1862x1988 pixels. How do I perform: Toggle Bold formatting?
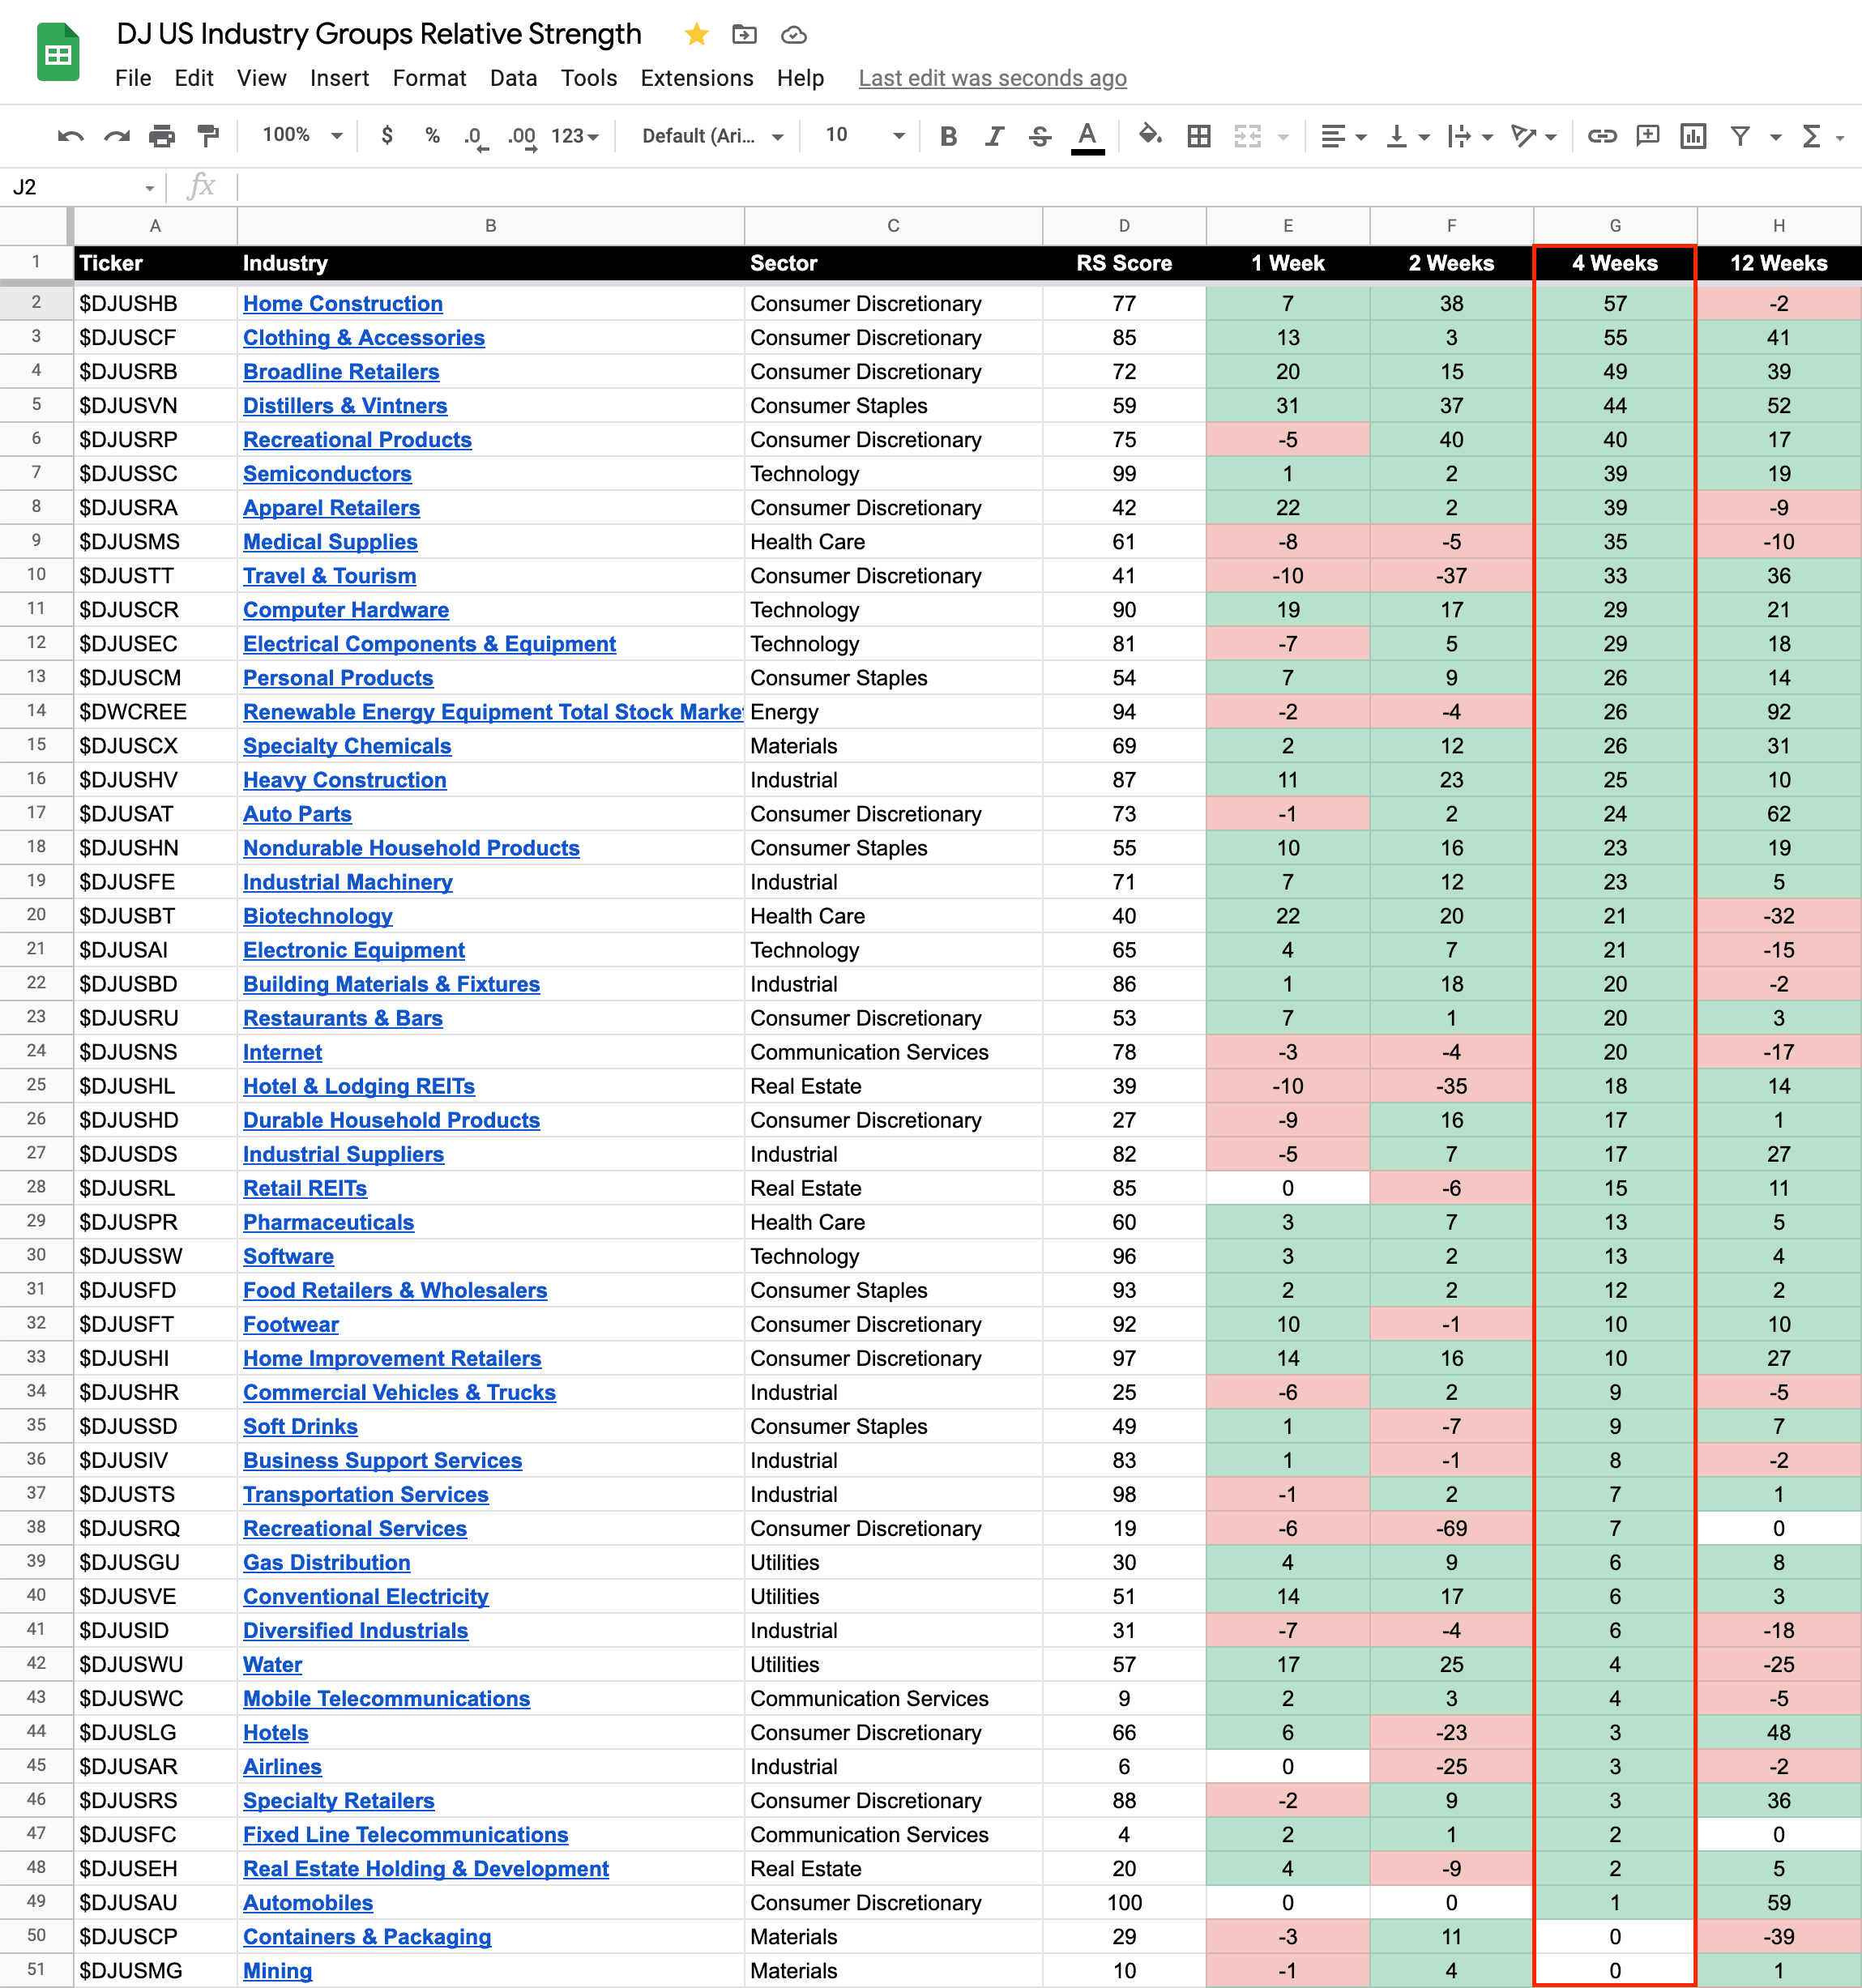coord(948,136)
